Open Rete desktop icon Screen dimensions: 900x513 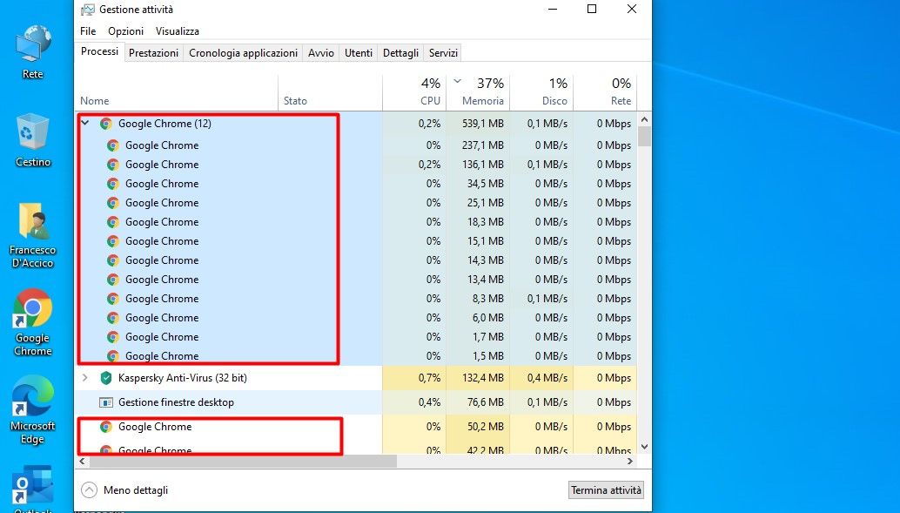[x=33, y=51]
